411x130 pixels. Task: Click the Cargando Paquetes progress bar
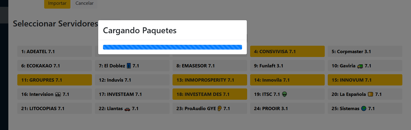click(x=172, y=47)
